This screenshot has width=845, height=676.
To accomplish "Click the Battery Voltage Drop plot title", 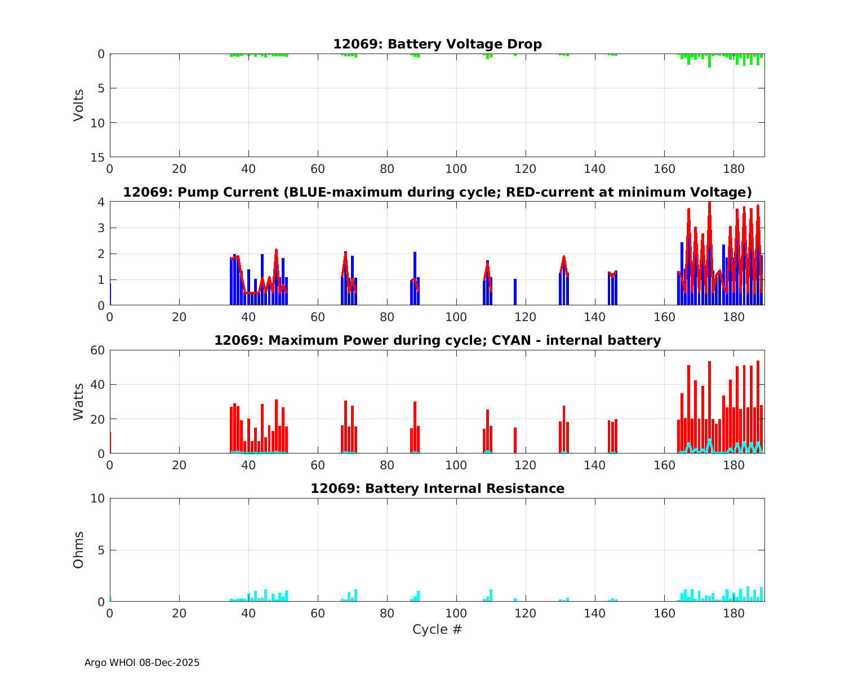I will [437, 44].
